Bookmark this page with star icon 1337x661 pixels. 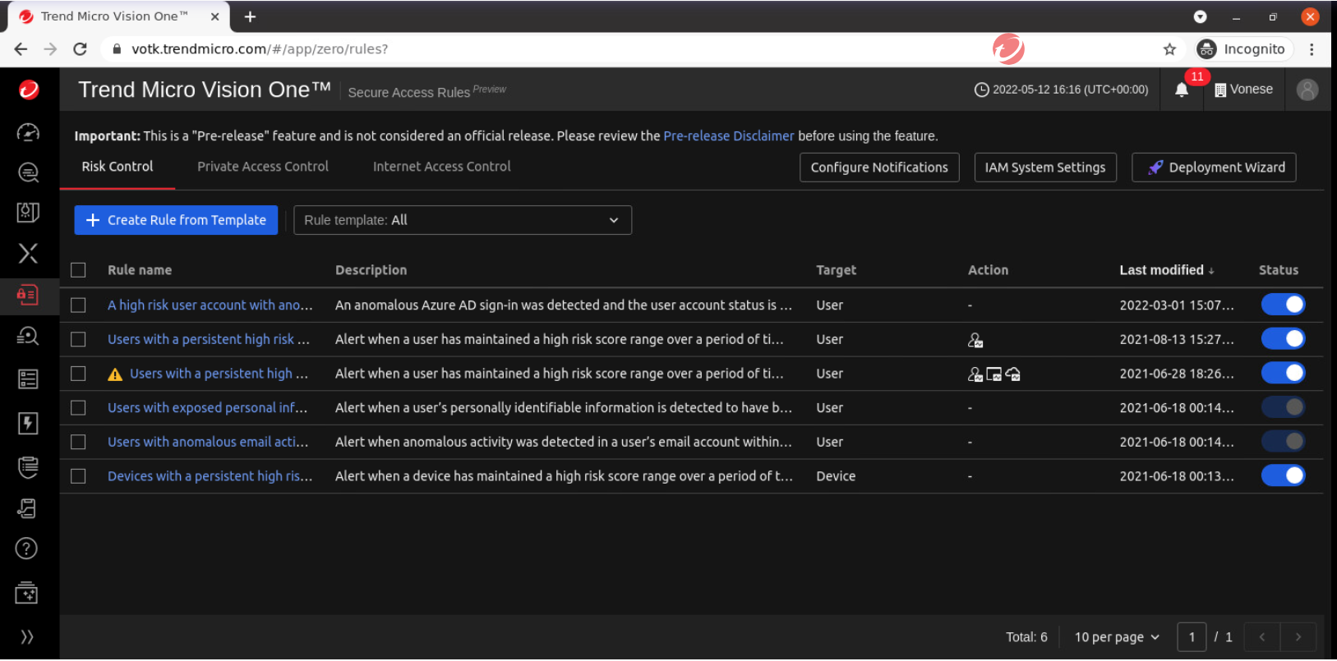(1169, 49)
